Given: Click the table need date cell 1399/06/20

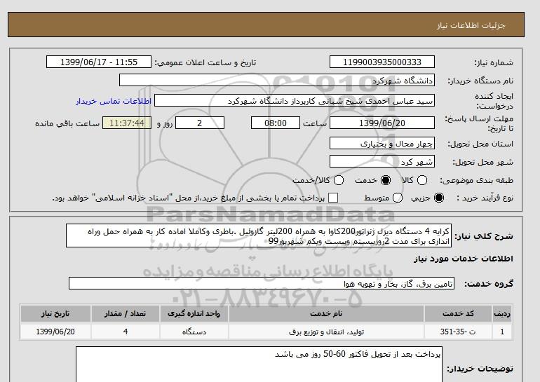Looking at the screenshot, I should click(x=55, y=332).
